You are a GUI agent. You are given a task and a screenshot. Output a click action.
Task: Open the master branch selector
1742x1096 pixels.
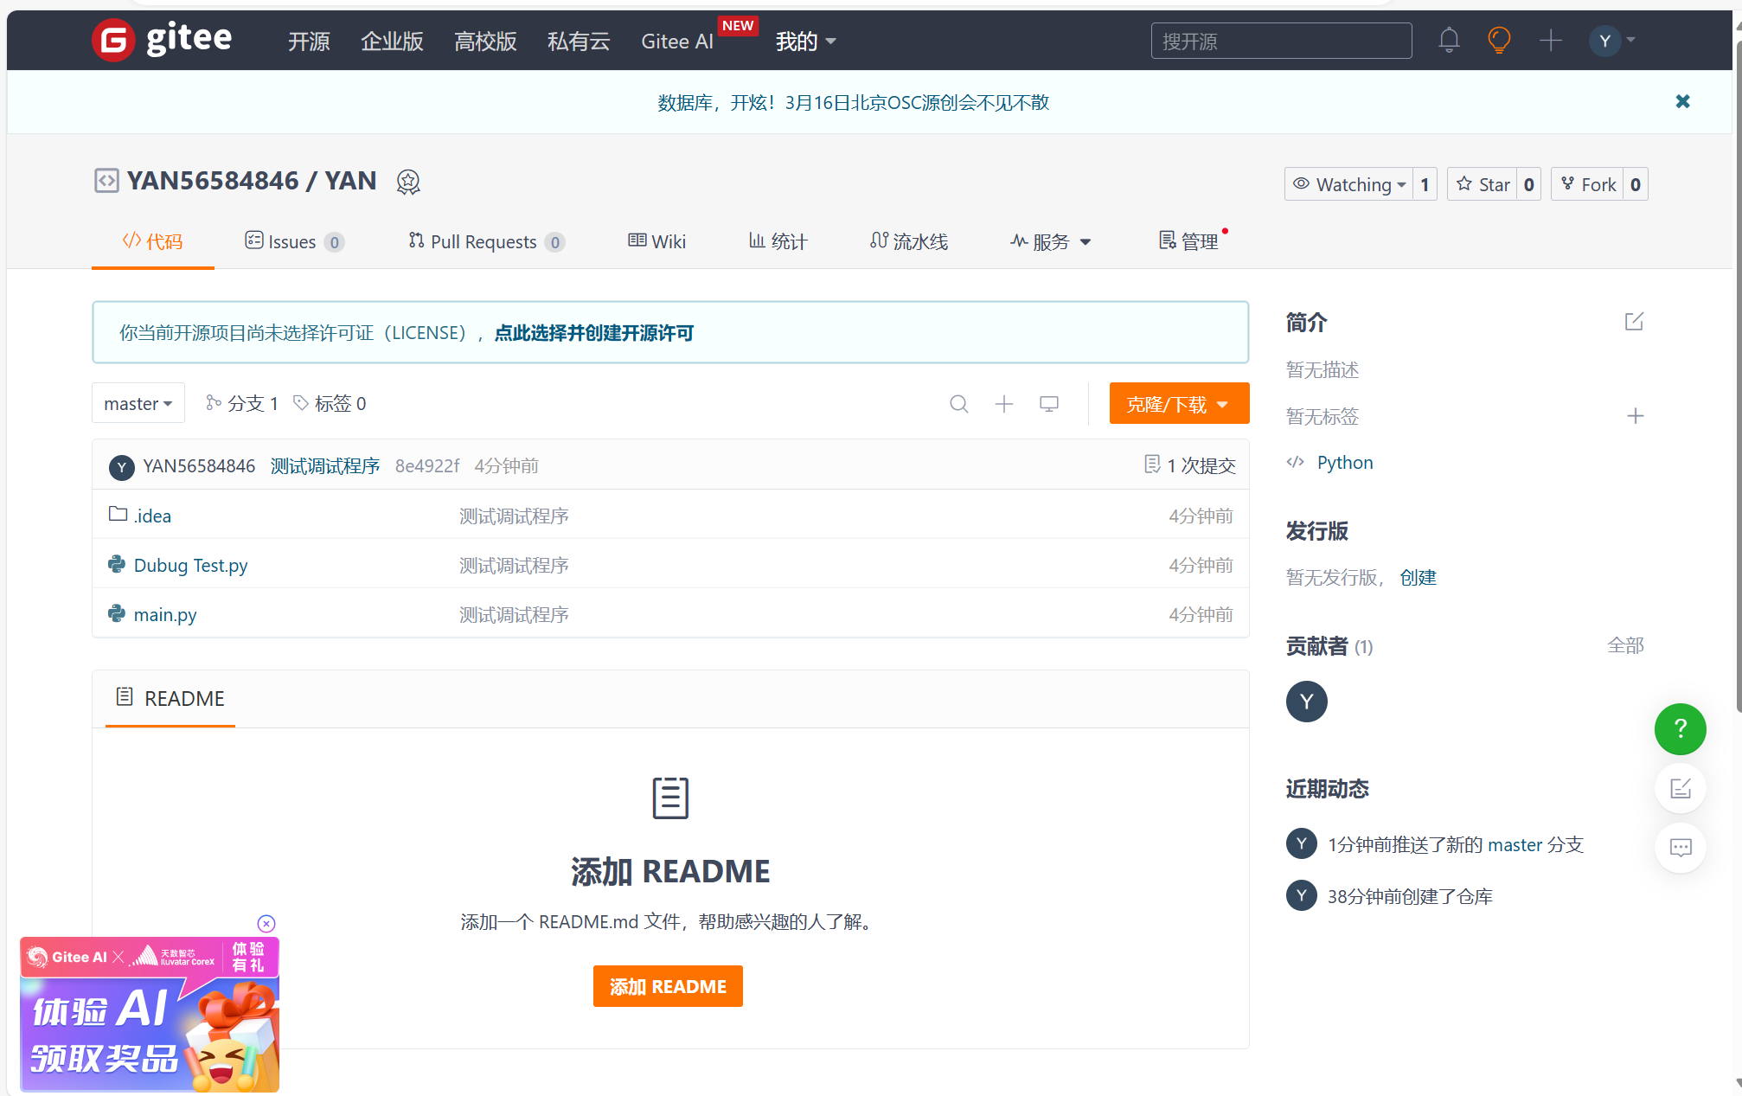[x=138, y=403]
